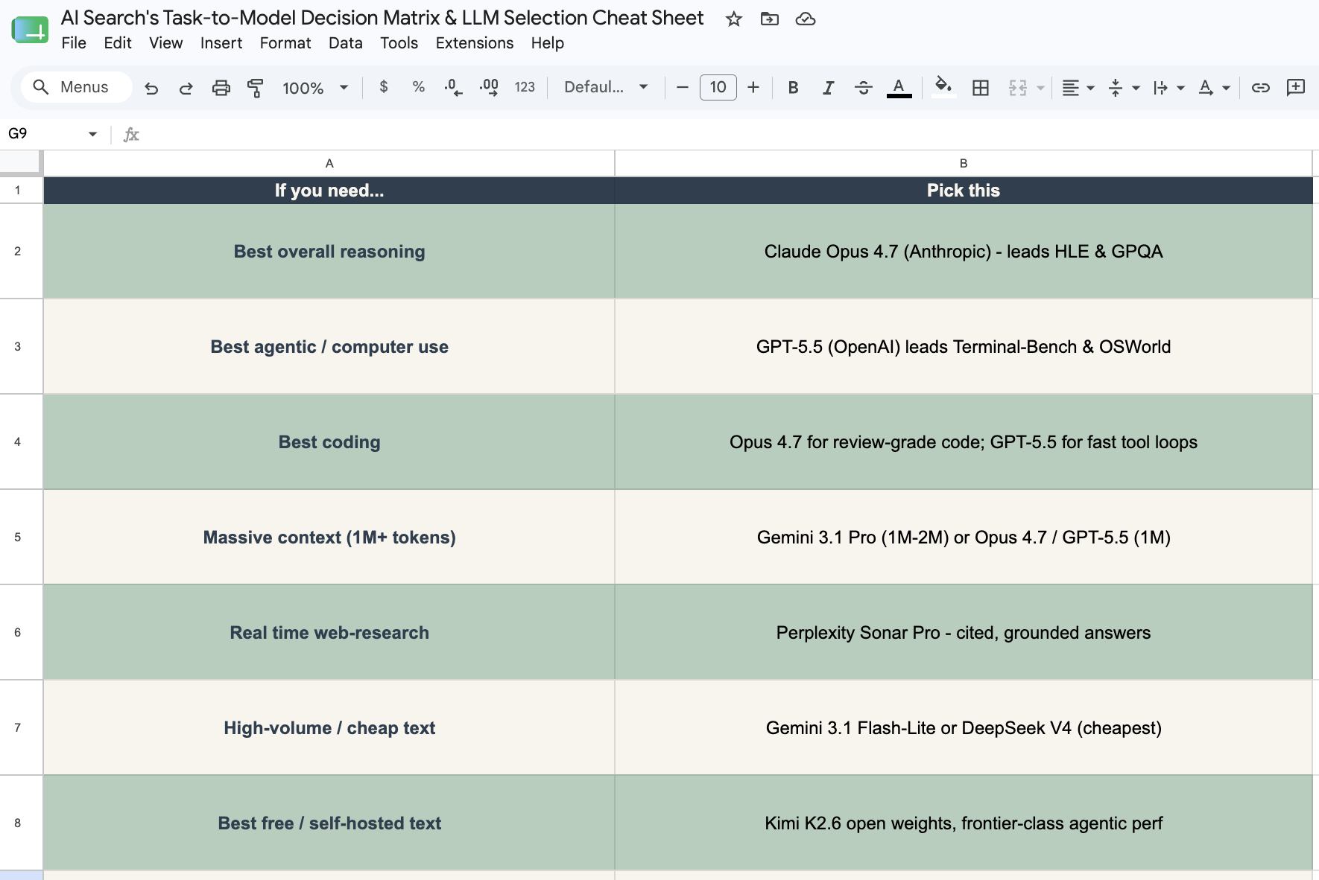The width and height of the screenshot is (1319, 880).
Task: Select column A header
Action: click(329, 163)
